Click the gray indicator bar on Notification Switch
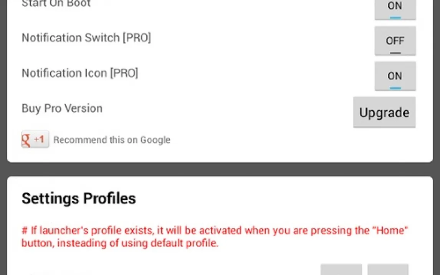Image resolution: width=440 pixels, height=275 pixels. point(395,53)
